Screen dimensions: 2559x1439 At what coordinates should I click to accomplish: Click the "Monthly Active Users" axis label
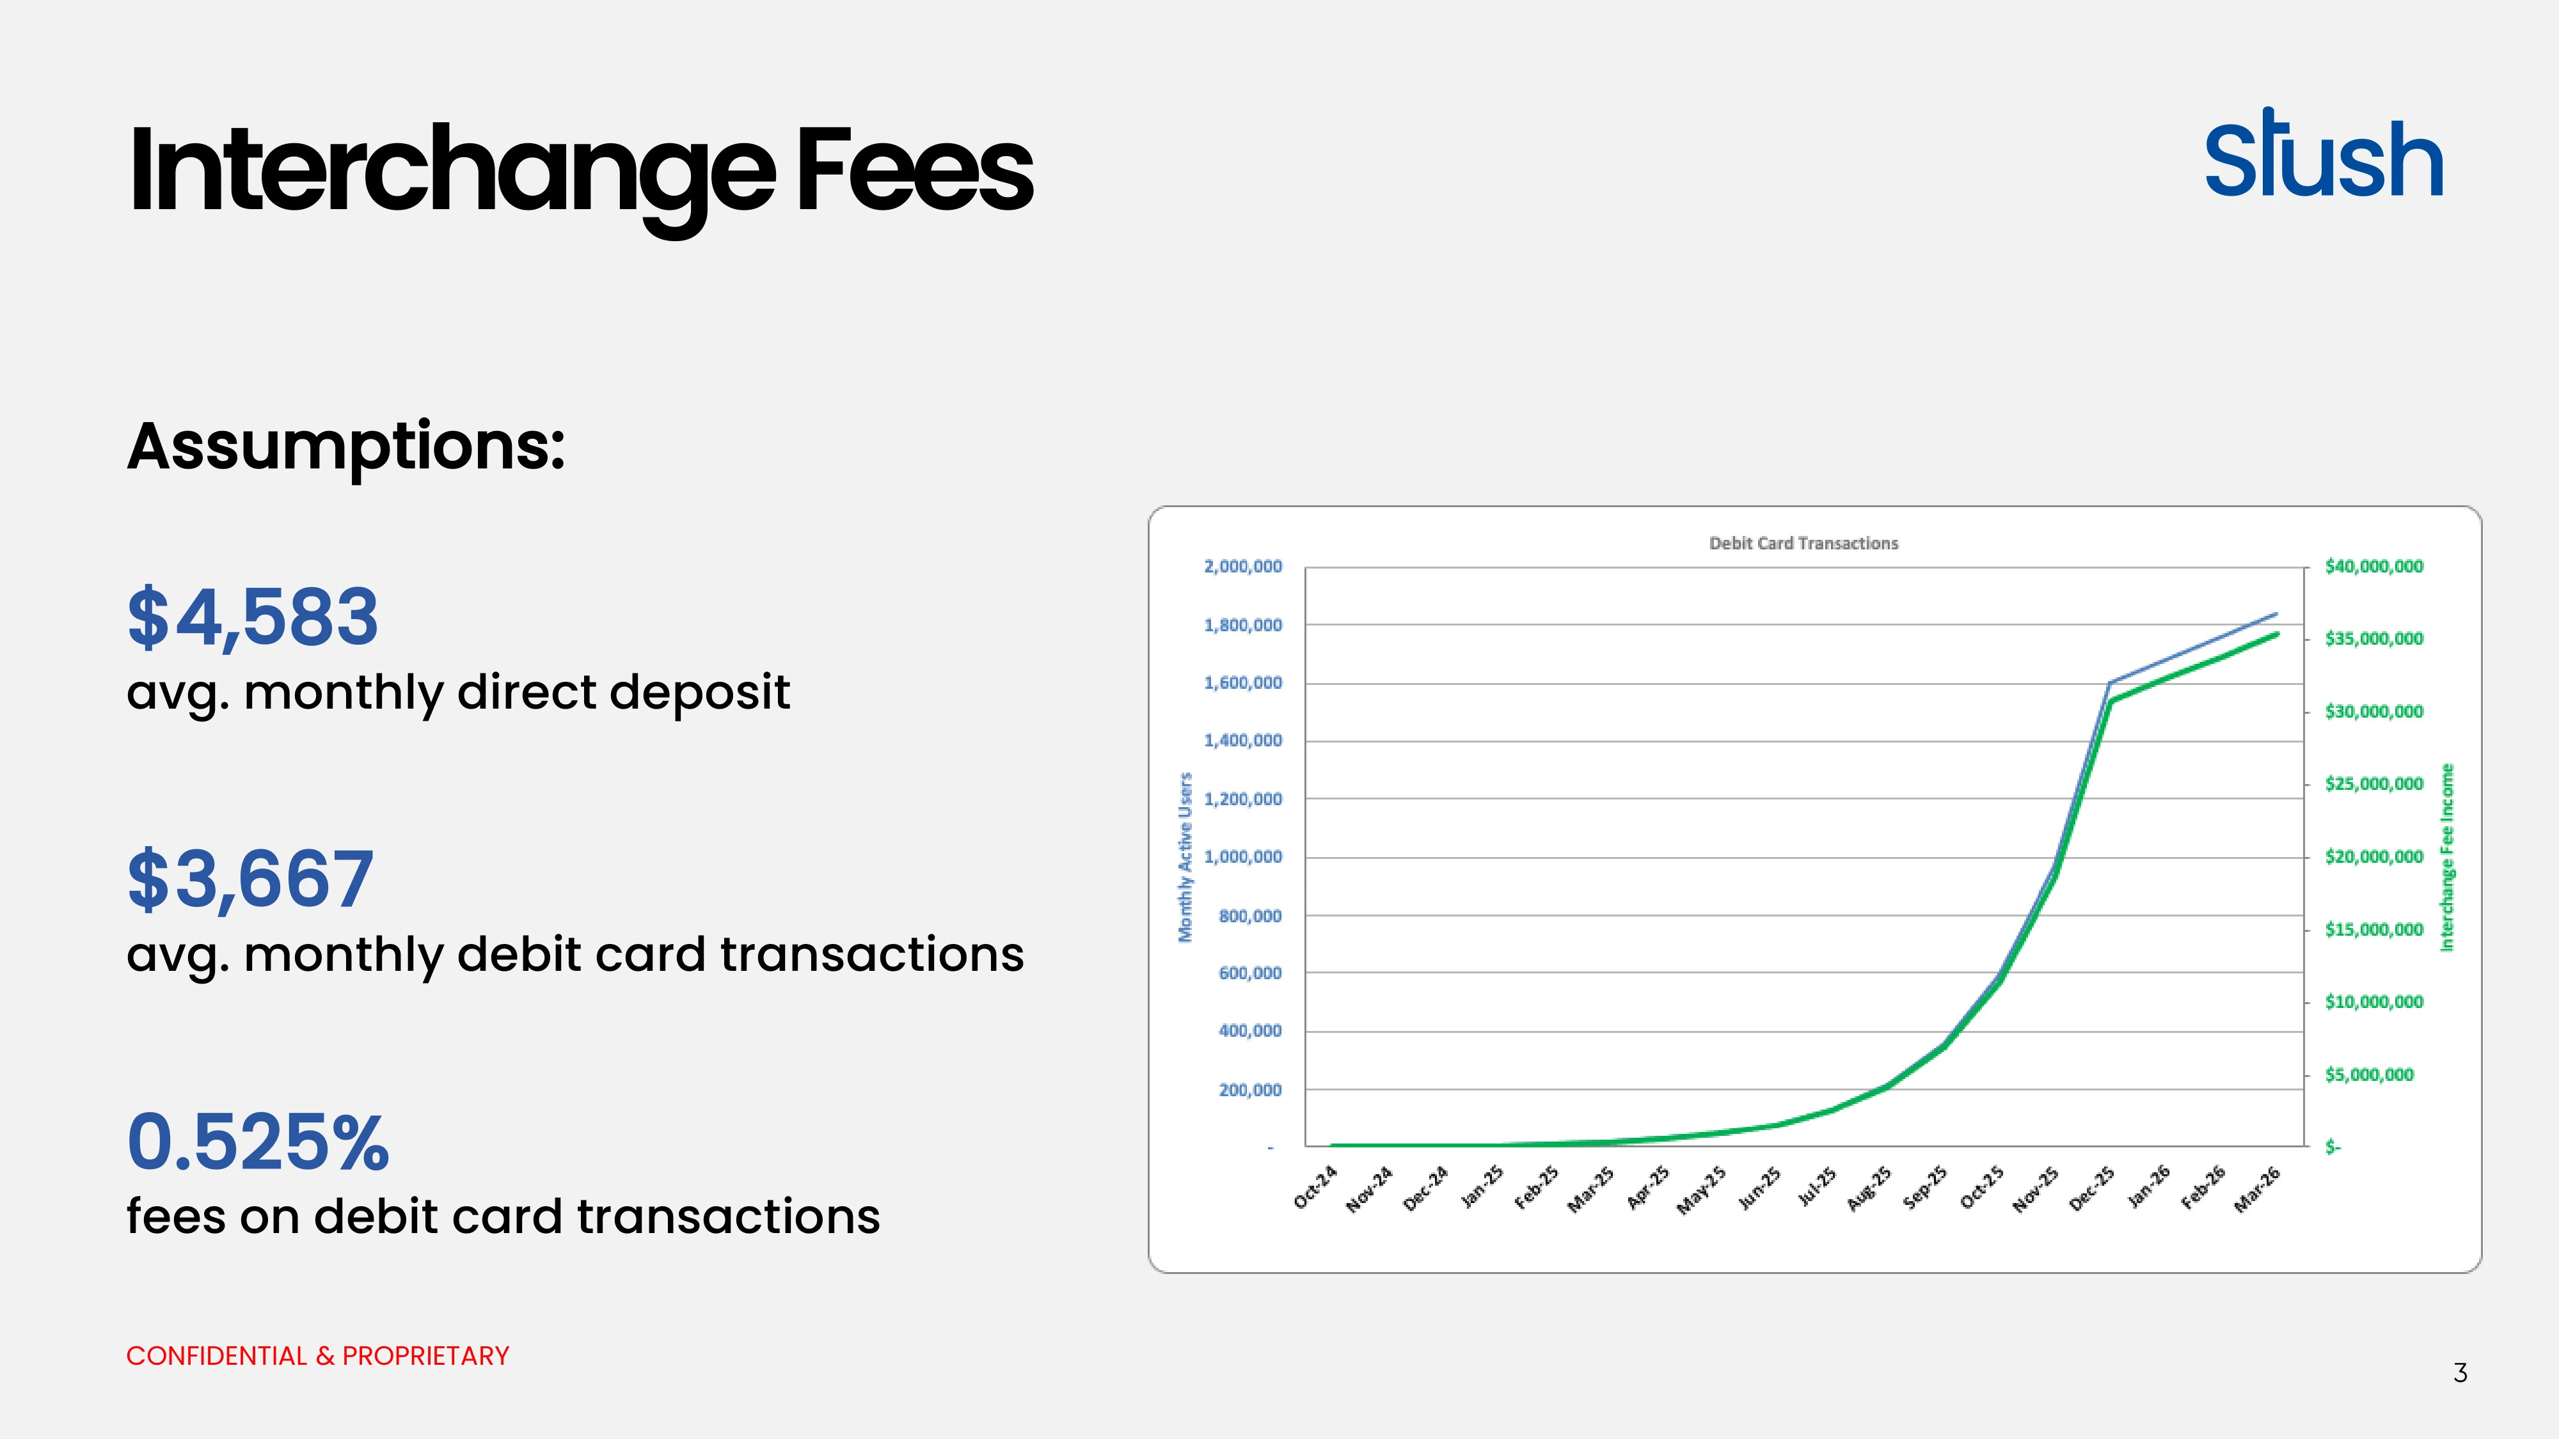(x=1185, y=857)
